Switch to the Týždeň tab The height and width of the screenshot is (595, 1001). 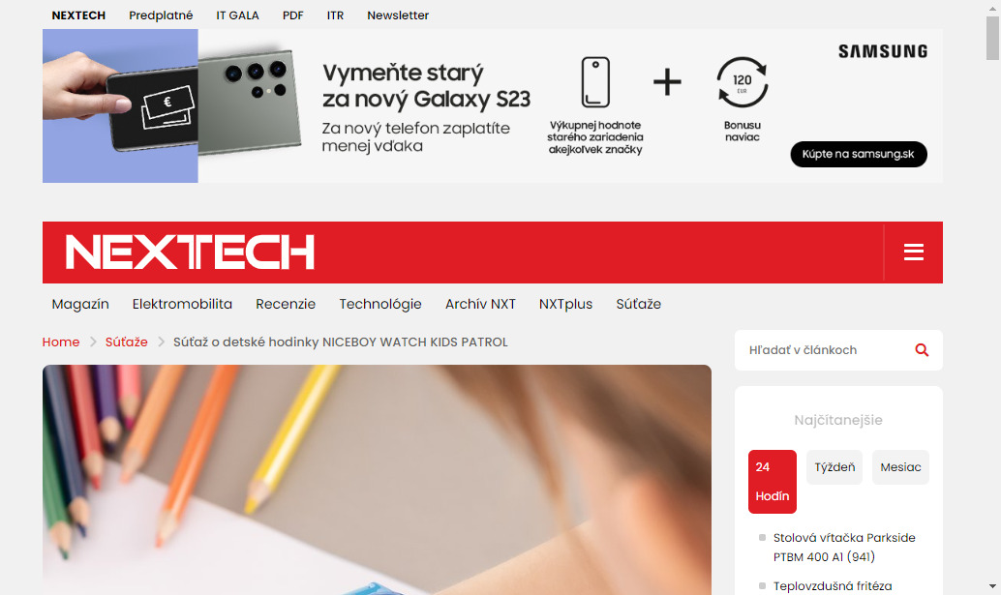pos(834,467)
